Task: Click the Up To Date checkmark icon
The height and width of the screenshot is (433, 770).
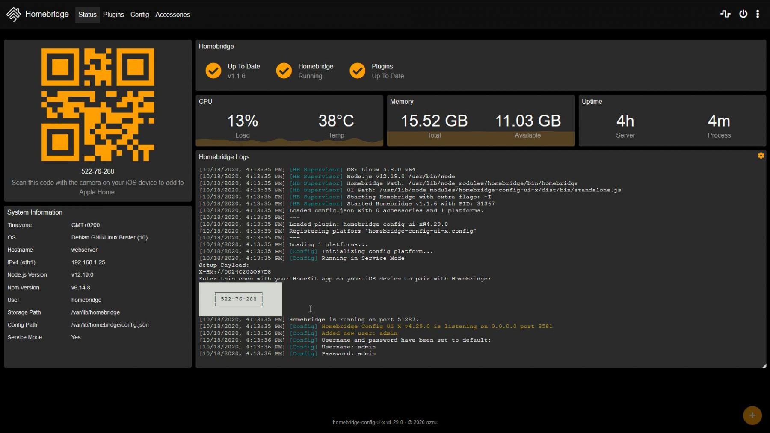Action: coord(213,71)
